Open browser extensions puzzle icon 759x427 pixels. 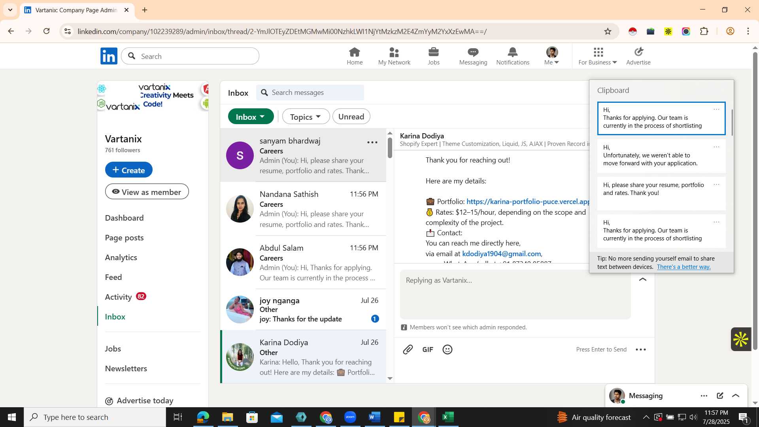click(x=704, y=31)
